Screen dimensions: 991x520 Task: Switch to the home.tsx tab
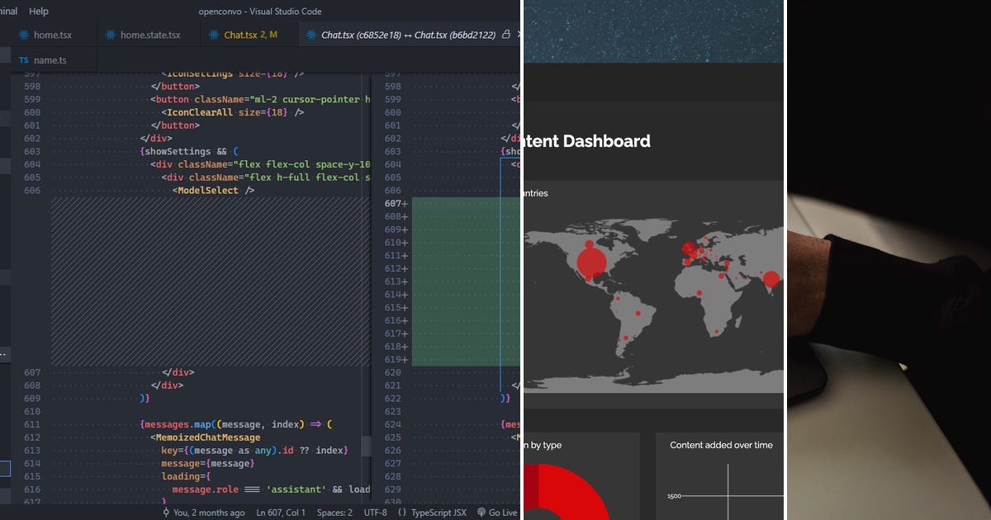click(52, 35)
